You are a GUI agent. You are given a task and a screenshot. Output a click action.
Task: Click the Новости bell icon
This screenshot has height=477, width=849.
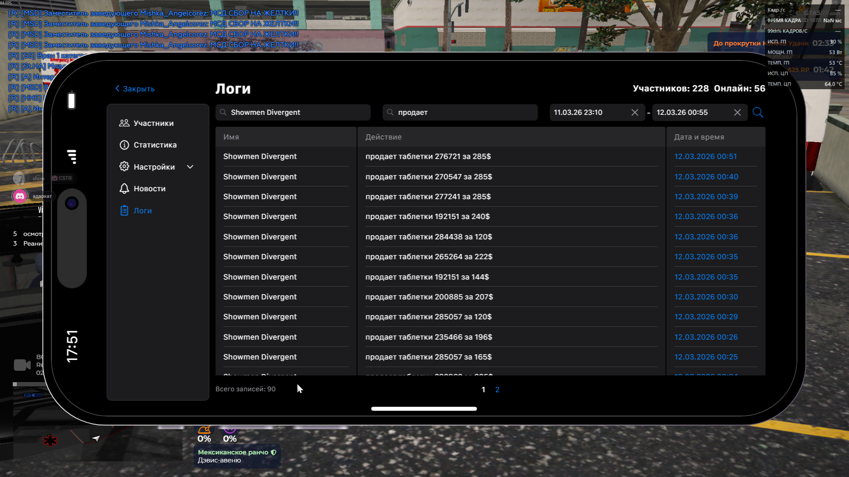point(124,189)
